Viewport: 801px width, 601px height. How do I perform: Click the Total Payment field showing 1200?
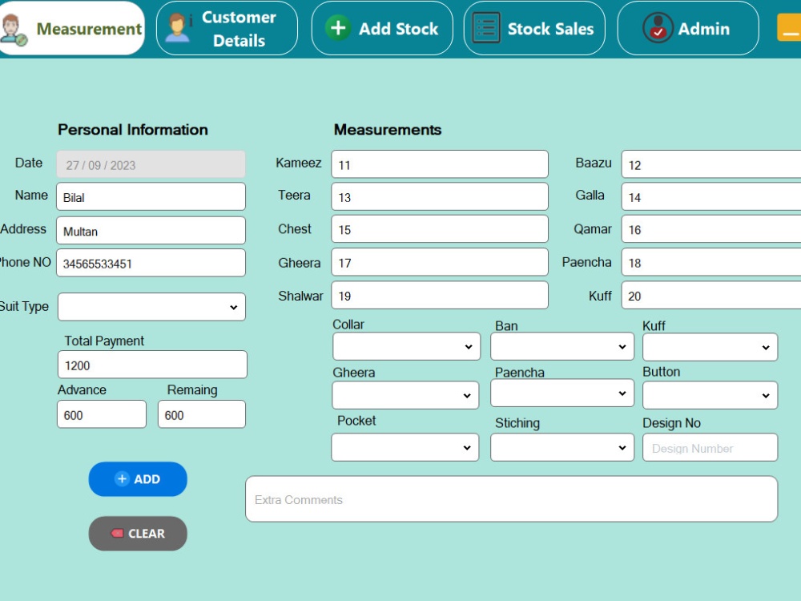point(152,365)
